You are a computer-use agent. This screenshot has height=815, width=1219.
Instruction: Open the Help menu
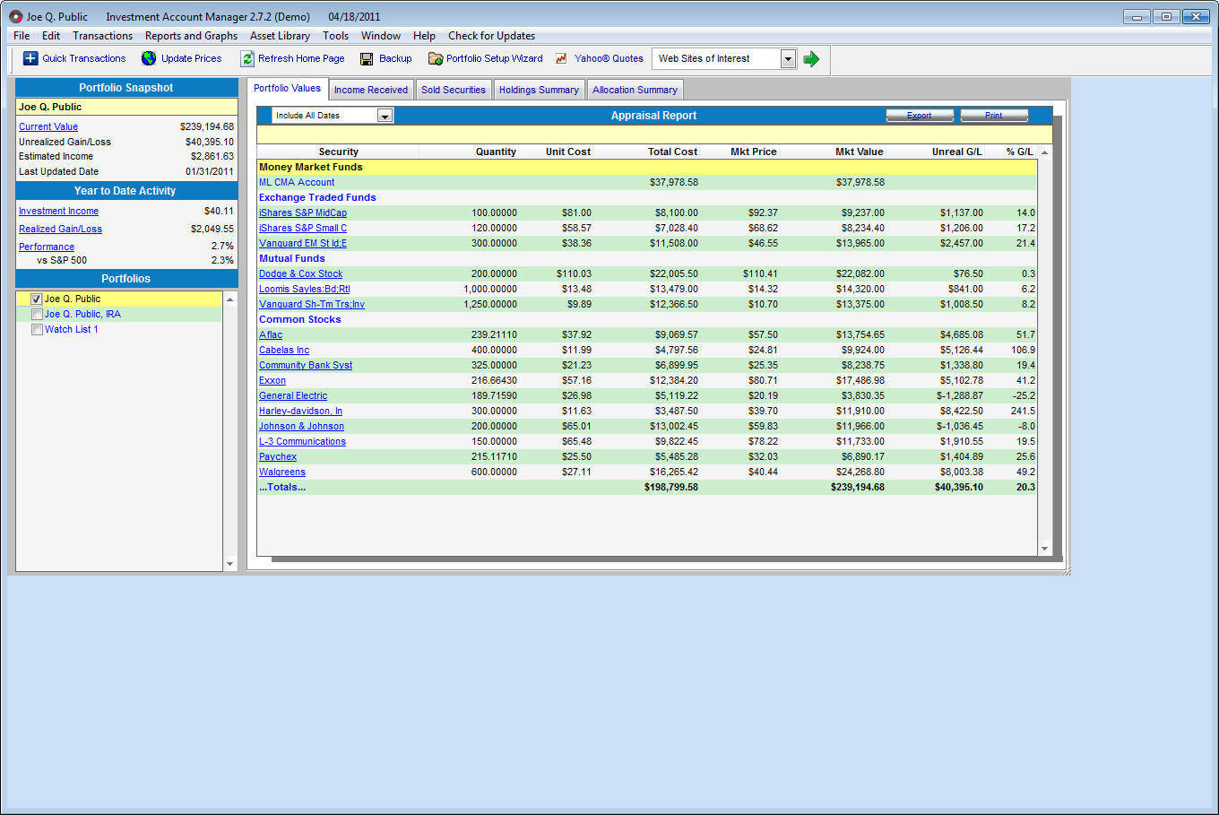click(424, 36)
